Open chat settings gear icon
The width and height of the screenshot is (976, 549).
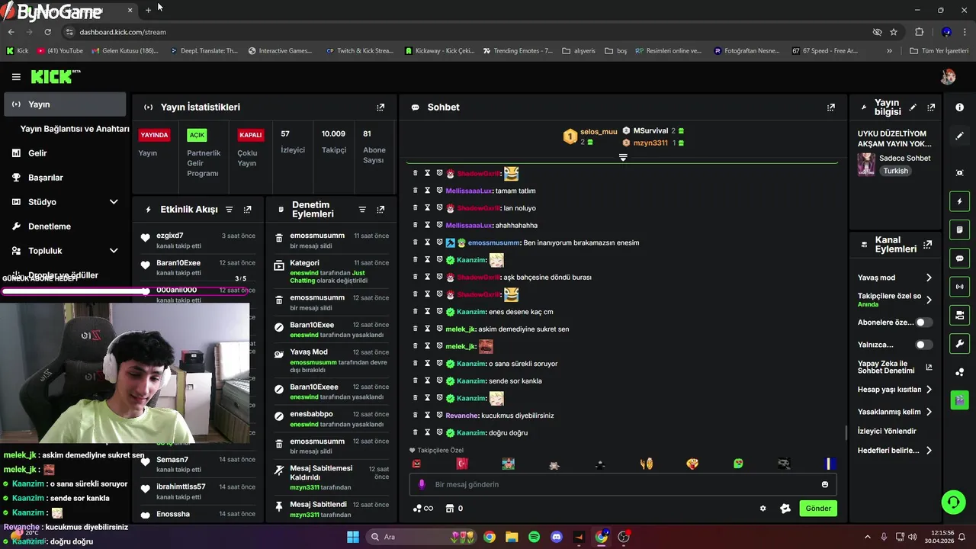[x=762, y=509]
